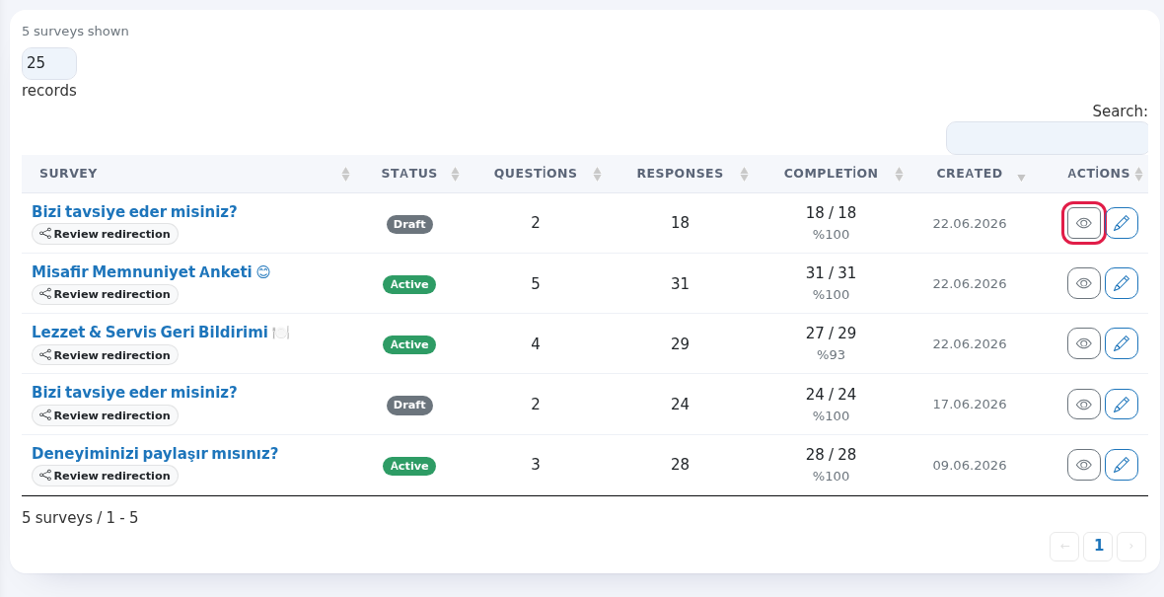Screen dimensions: 1164x597
Task: Click the "28 / 28" completion value
Action: pyautogui.click(x=831, y=455)
